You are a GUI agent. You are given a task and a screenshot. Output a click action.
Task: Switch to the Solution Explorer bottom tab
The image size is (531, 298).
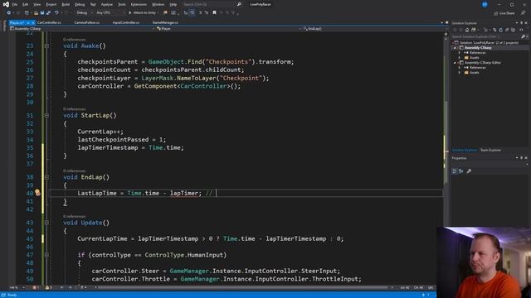pos(465,150)
